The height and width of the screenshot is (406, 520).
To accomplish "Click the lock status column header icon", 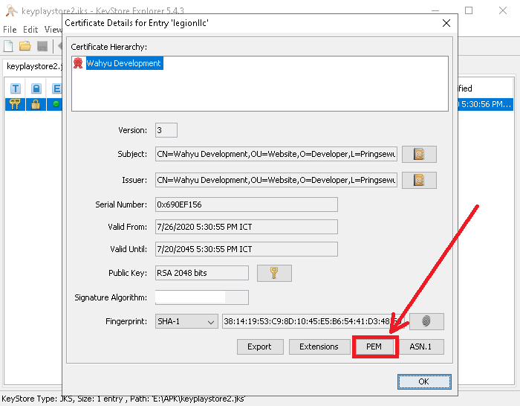I will (36, 88).
